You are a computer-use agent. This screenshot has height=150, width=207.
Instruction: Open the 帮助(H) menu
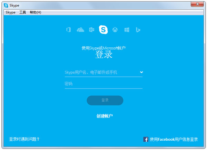coord(36,12)
